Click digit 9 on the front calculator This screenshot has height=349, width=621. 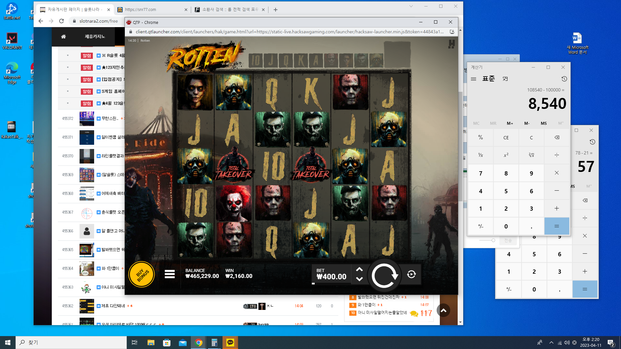coord(531,173)
